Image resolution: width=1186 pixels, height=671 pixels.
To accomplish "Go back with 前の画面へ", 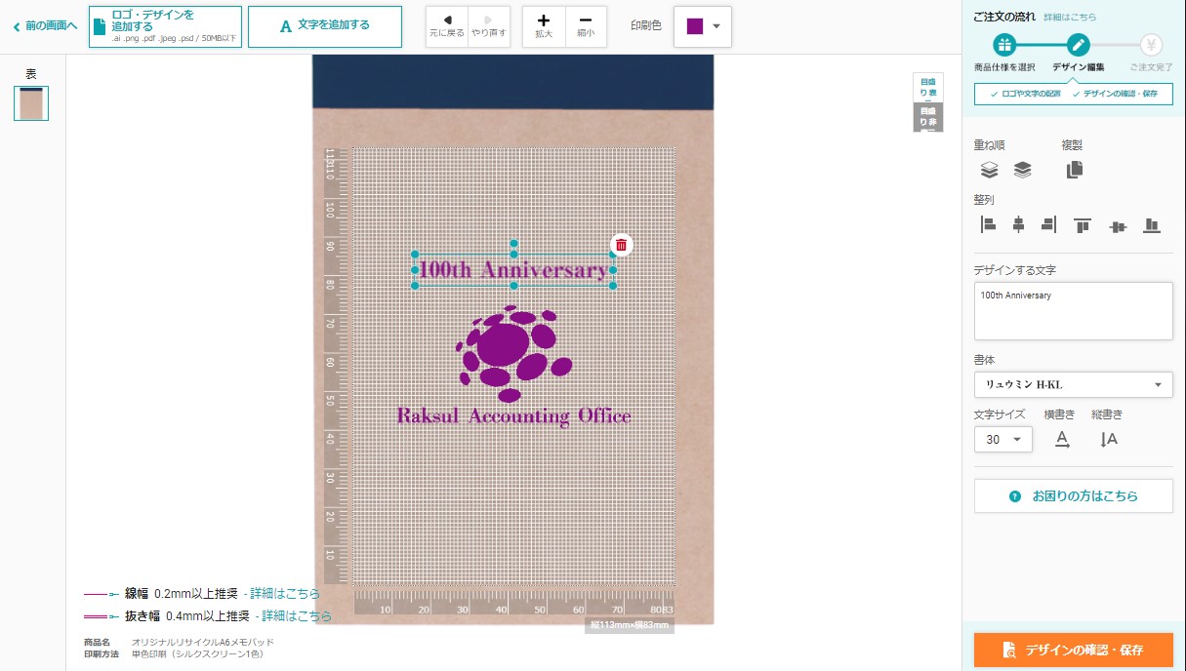I will coord(45,26).
